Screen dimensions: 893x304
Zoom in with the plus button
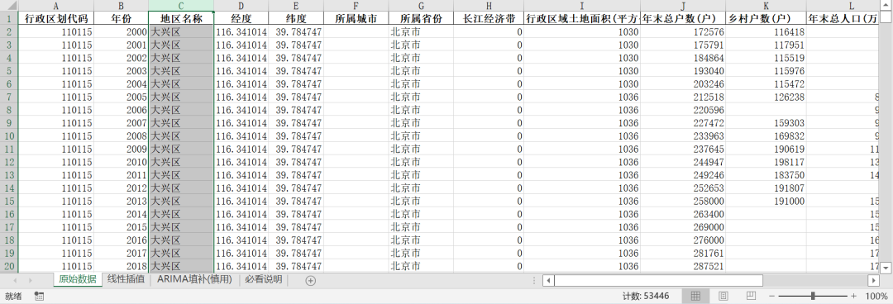pos(853,296)
